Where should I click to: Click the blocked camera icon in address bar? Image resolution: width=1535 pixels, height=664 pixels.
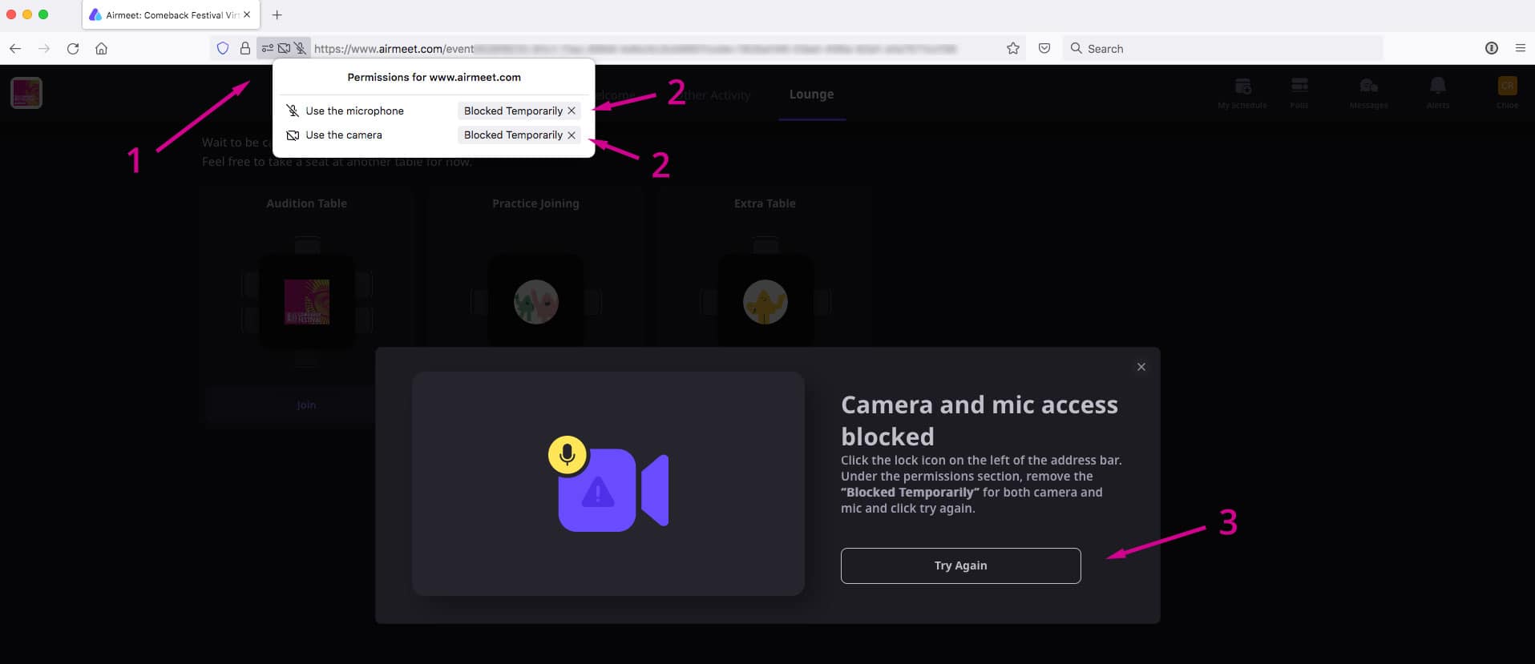coord(284,49)
